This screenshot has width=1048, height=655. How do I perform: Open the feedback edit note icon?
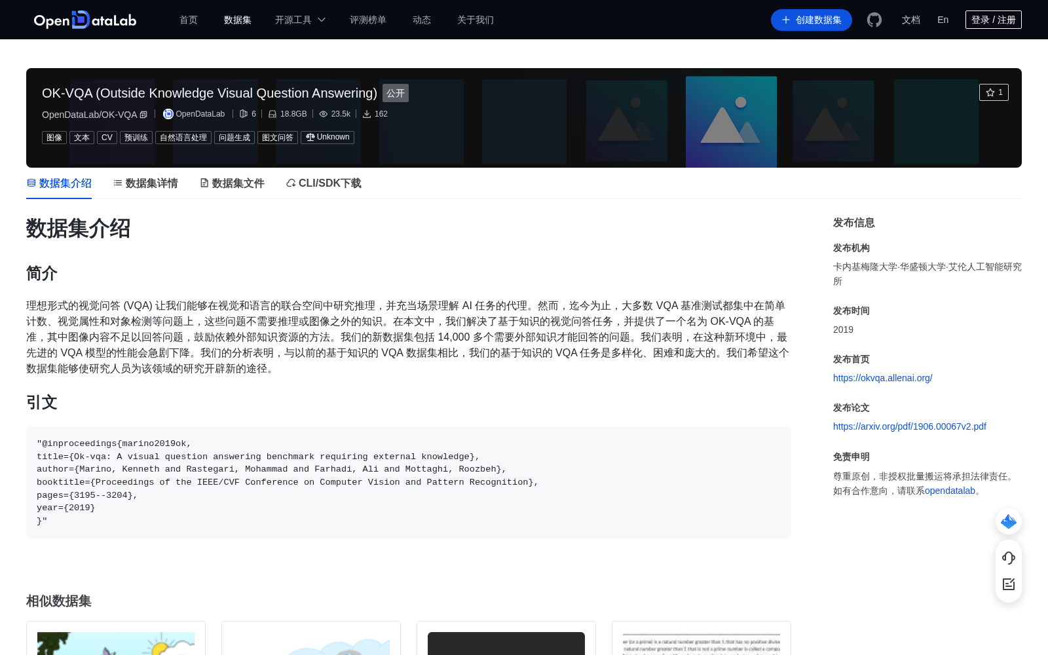point(1009,584)
